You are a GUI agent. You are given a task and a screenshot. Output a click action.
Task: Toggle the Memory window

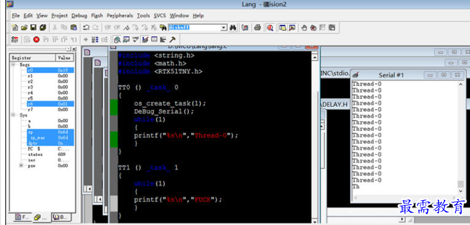click(154, 39)
